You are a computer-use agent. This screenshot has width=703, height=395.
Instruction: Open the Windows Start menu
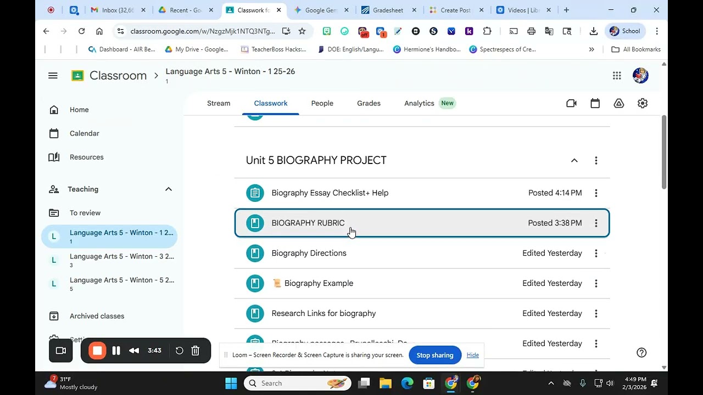[x=231, y=383]
